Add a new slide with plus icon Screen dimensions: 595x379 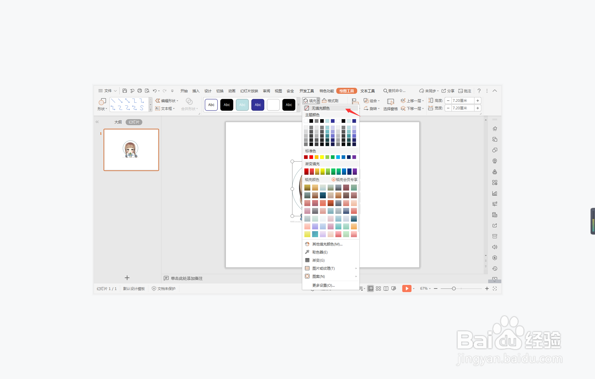(x=127, y=278)
